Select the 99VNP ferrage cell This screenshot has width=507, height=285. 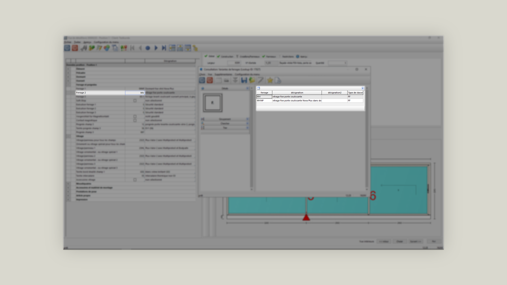click(x=264, y=101)
